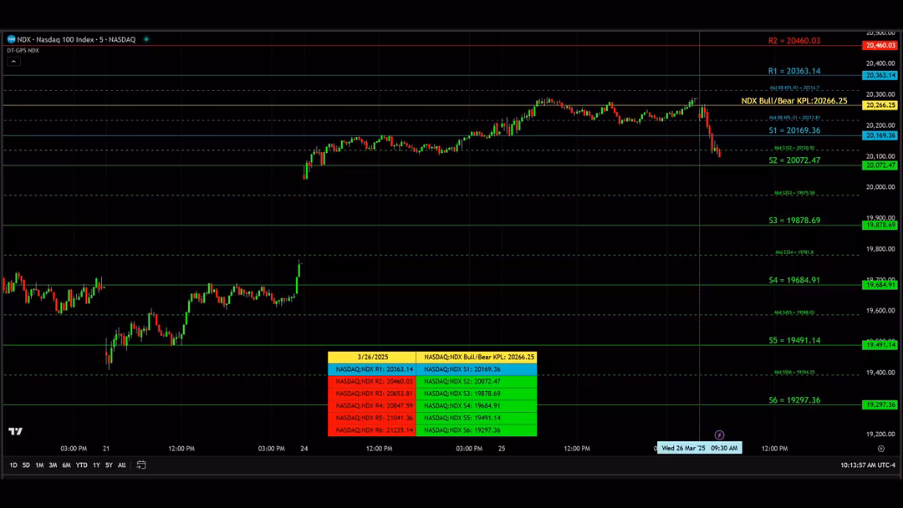Screen dimensions: 903x508
Task: Click the '3/26/2025' date cell in table
Action: [x=372, y=358]
